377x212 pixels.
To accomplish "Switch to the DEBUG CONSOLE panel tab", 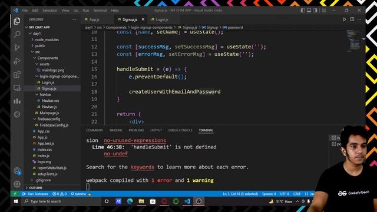I will click(x=180, y=130).
